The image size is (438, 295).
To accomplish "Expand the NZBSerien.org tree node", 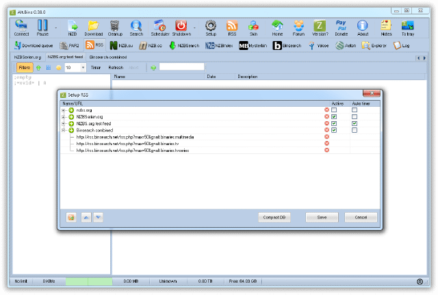I will pos(64,117).
